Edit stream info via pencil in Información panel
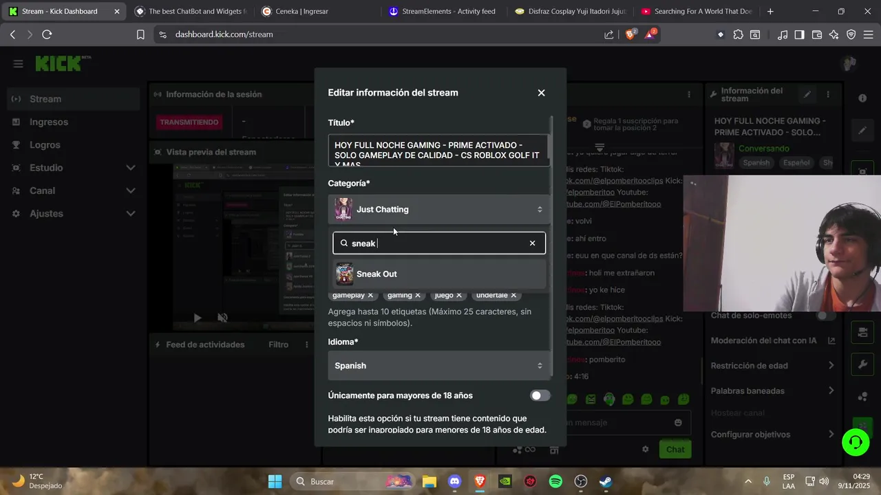Image resolution: width=881 pixels, height=495 pixels. [x=807, y=94]
